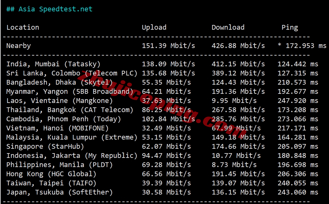Select the Nearby row label

point(18,46)
